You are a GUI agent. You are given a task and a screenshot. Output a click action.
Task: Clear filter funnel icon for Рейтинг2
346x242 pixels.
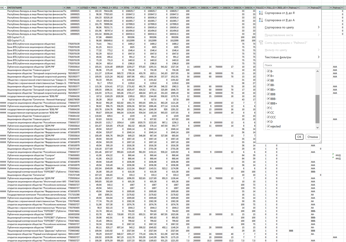(261, 43)
